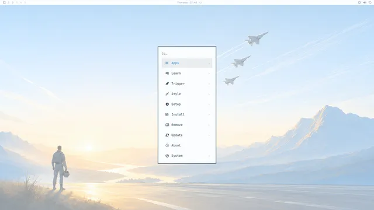Select the Trigger menu entry
Image resolution: width=374 pixels, height=210 pixels.
point(187,83)
